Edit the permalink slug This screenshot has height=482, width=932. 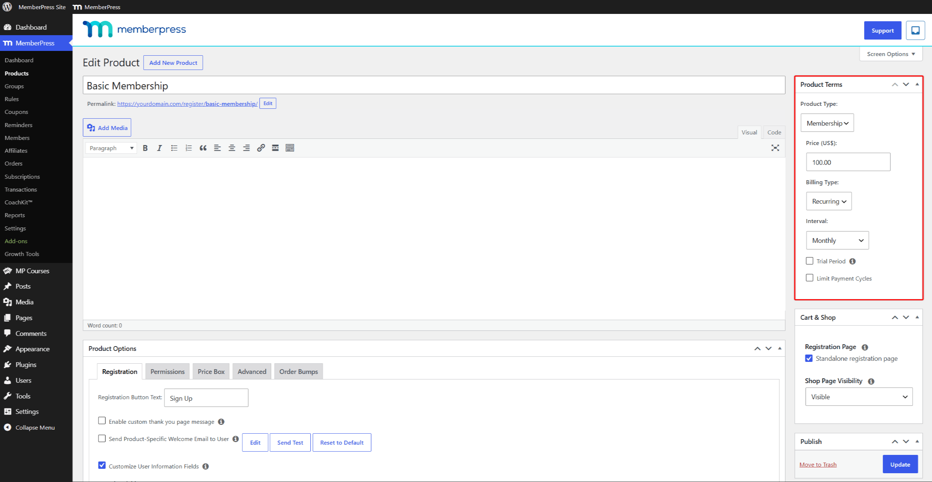click(268, 104)
